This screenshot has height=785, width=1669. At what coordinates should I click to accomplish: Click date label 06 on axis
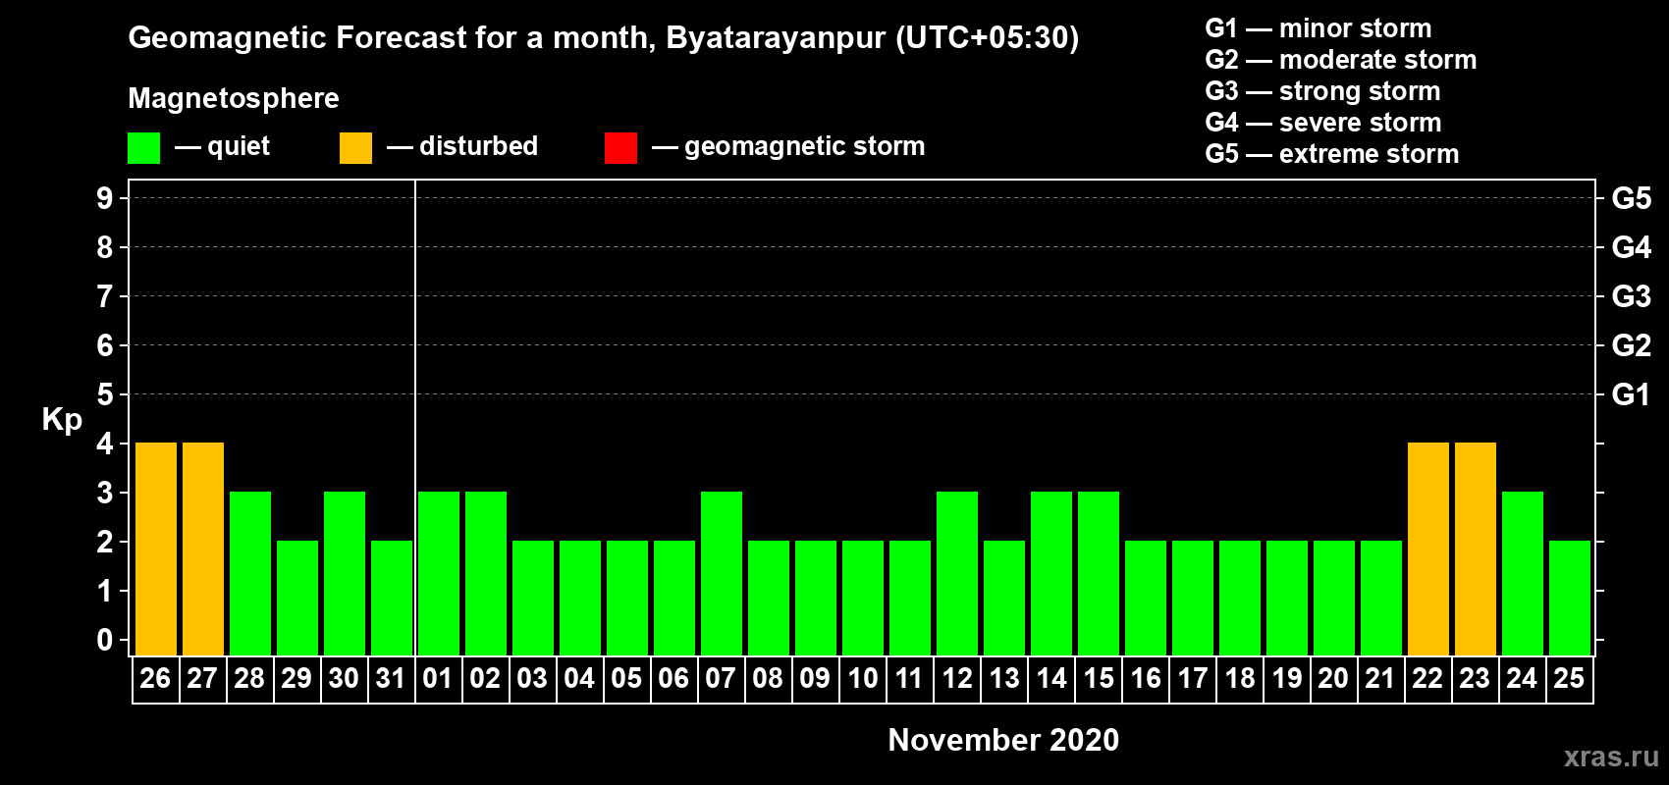(x=673, y=679)
